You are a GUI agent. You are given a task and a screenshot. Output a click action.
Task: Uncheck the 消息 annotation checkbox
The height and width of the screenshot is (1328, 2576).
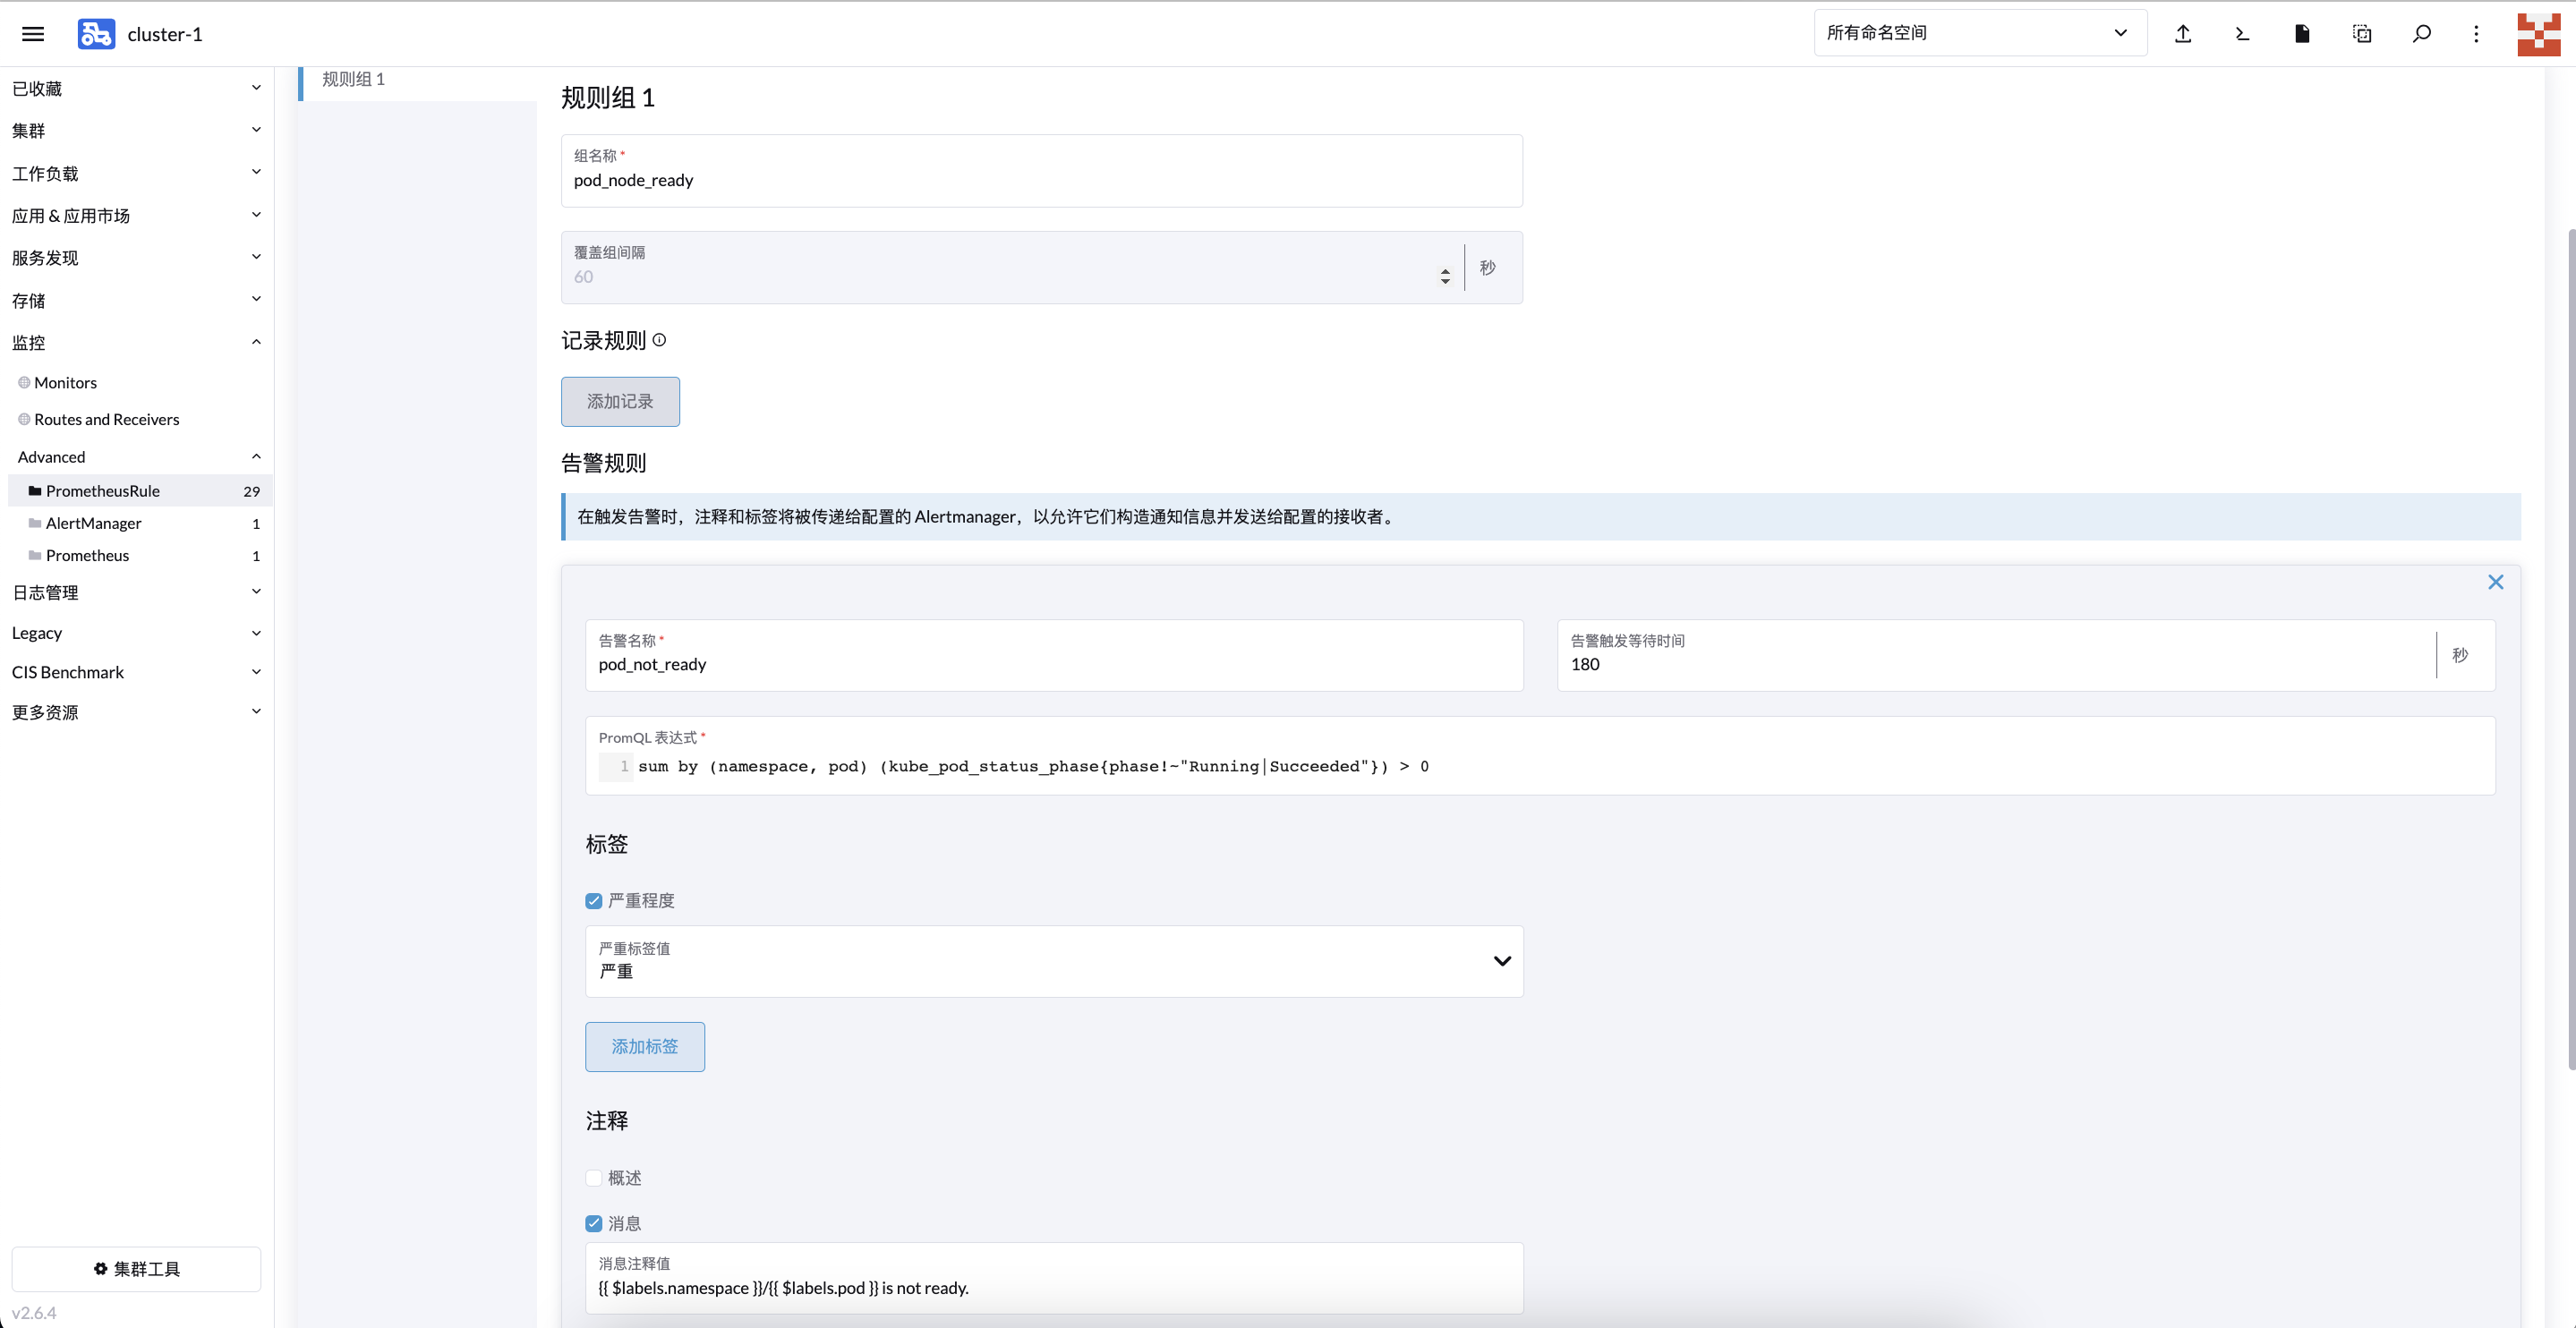click(594, 1223)
